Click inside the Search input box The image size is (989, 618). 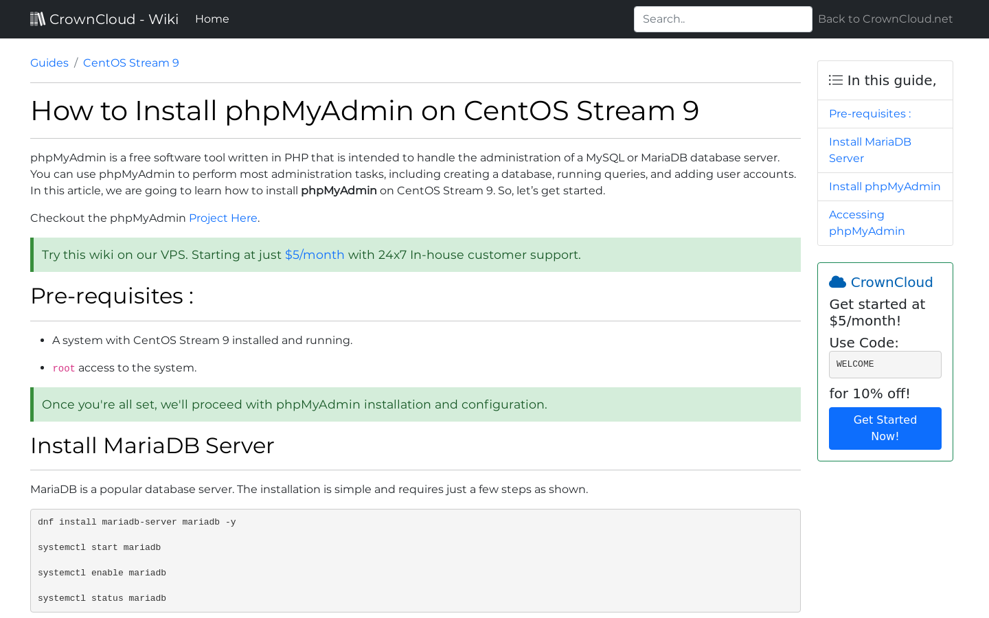point(723,19)
